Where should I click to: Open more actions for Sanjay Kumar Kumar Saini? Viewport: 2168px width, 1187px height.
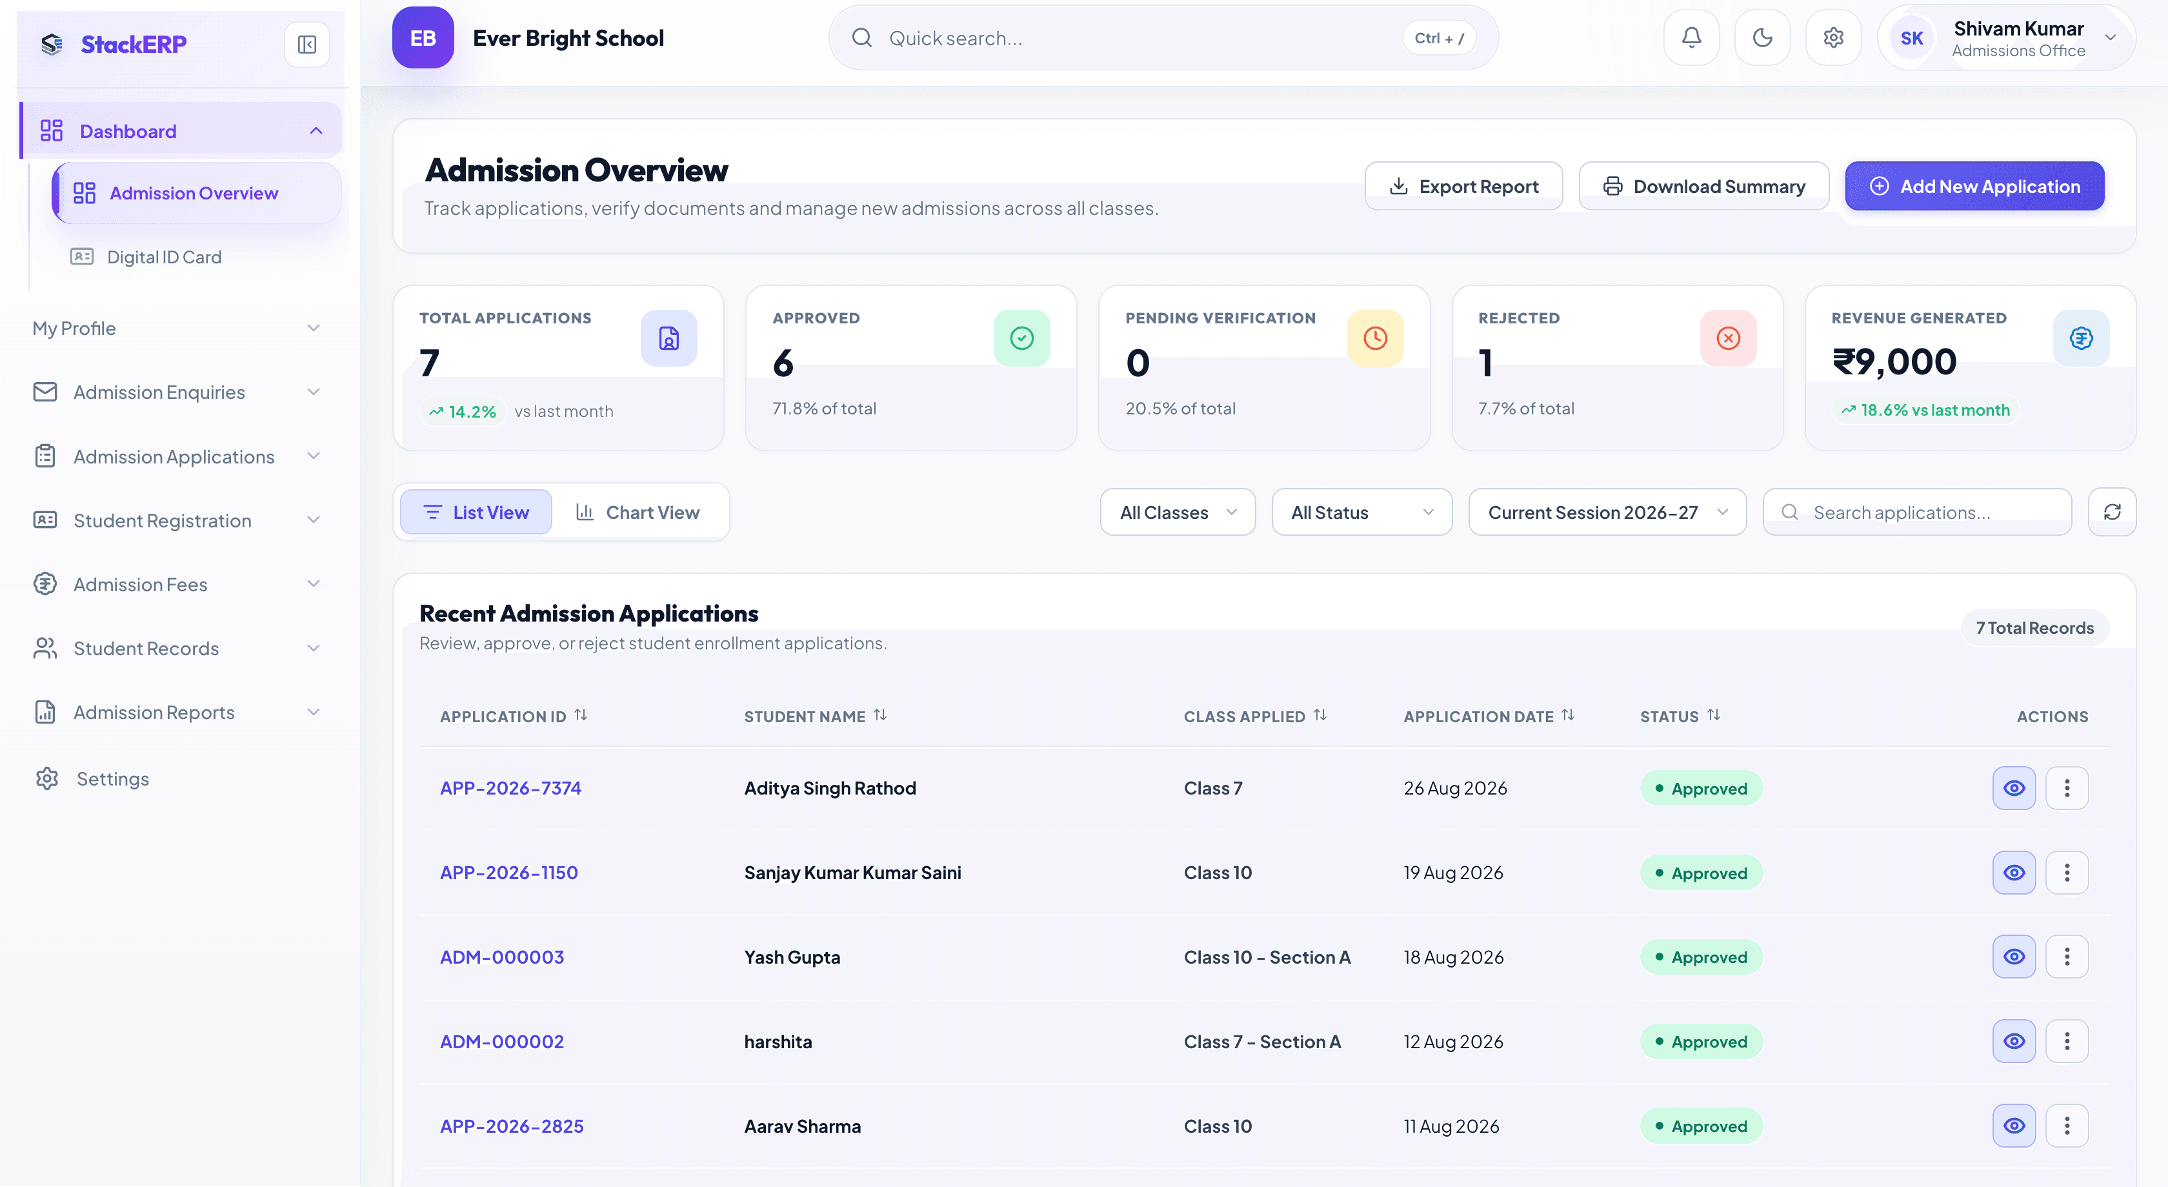click(2066, 872)
